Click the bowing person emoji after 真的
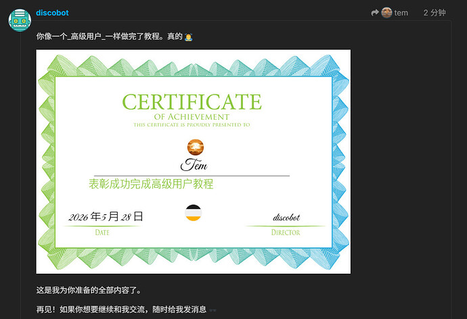The width and height of the screenshot is (467, 319). [x=188, y=37]
